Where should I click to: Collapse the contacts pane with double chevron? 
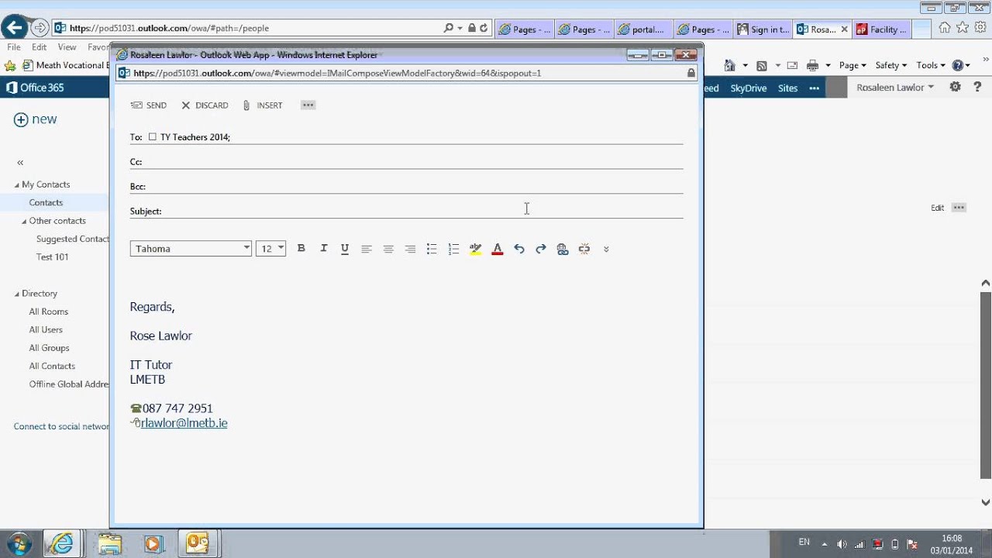click(20, 162)
